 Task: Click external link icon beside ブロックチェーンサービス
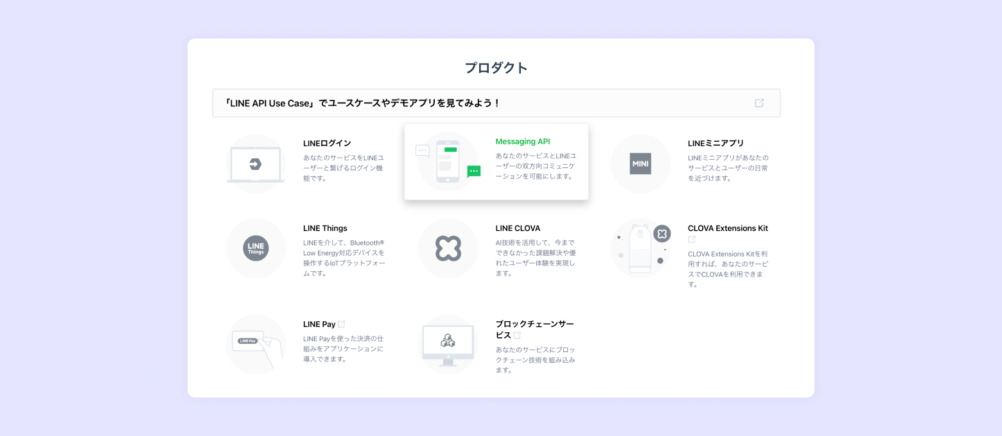517,335
